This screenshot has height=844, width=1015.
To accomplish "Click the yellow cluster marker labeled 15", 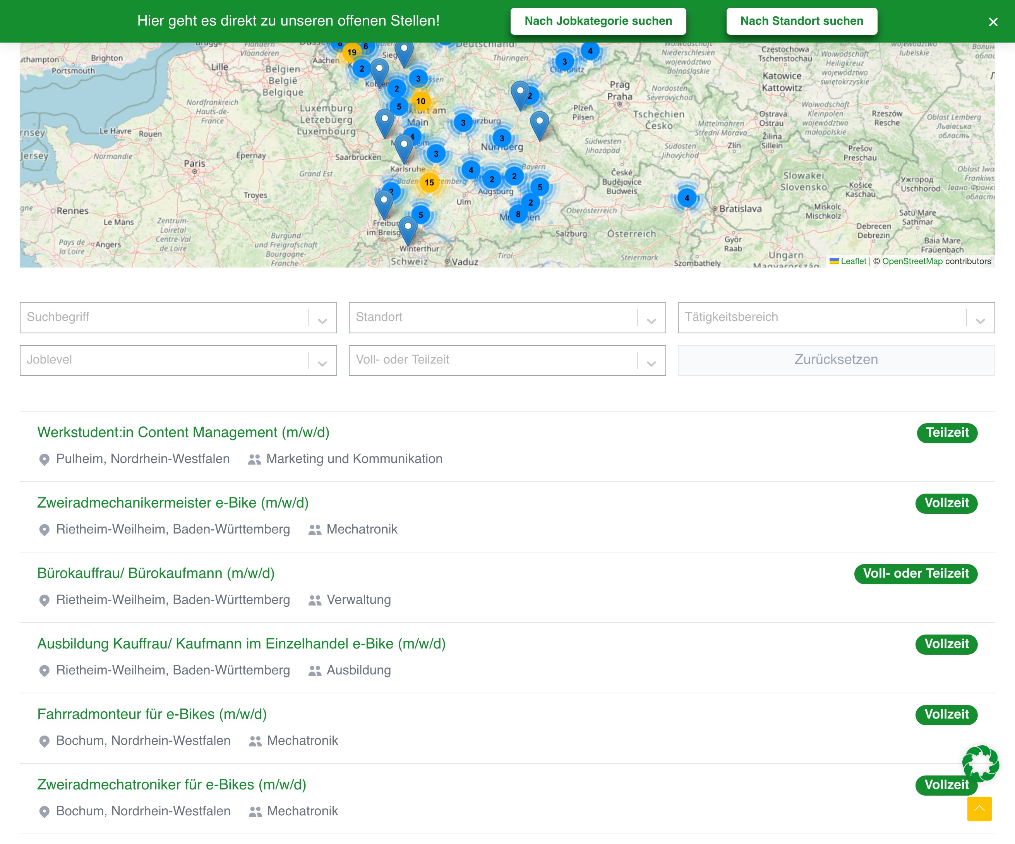I will point(429,183).
